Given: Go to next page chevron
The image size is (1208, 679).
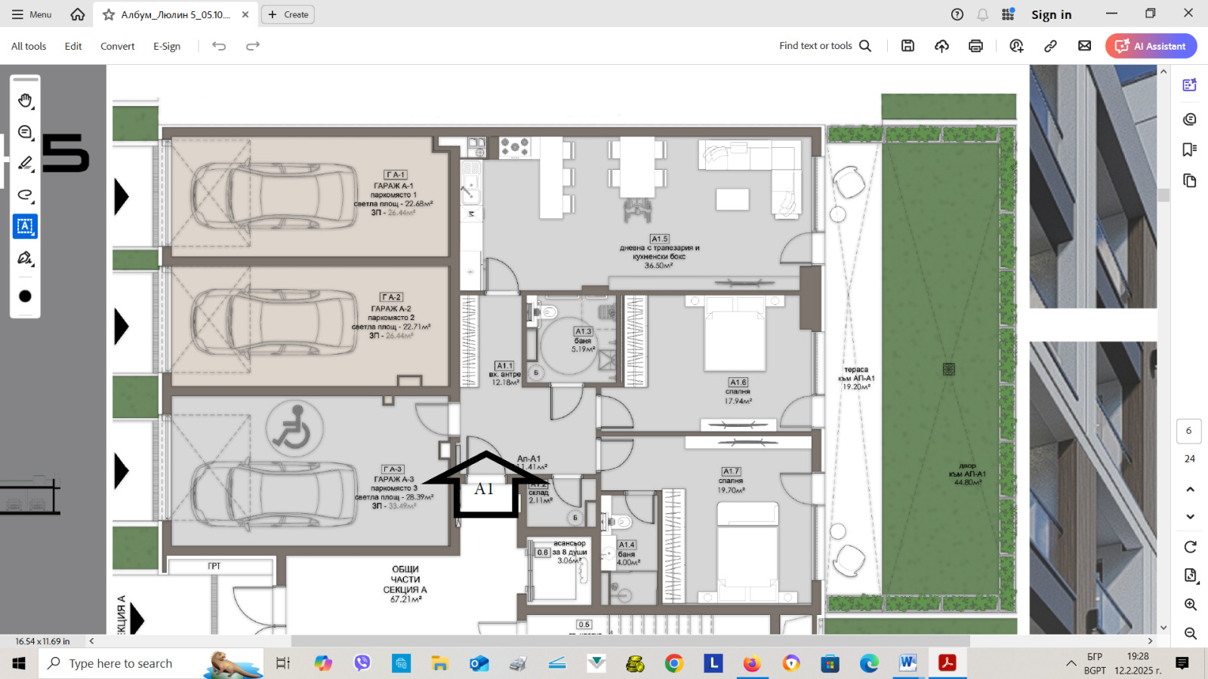Looking at the screenshot, I should point(1190,517).
